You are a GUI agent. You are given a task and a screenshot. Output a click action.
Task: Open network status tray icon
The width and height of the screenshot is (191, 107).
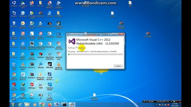pos(162,105)
